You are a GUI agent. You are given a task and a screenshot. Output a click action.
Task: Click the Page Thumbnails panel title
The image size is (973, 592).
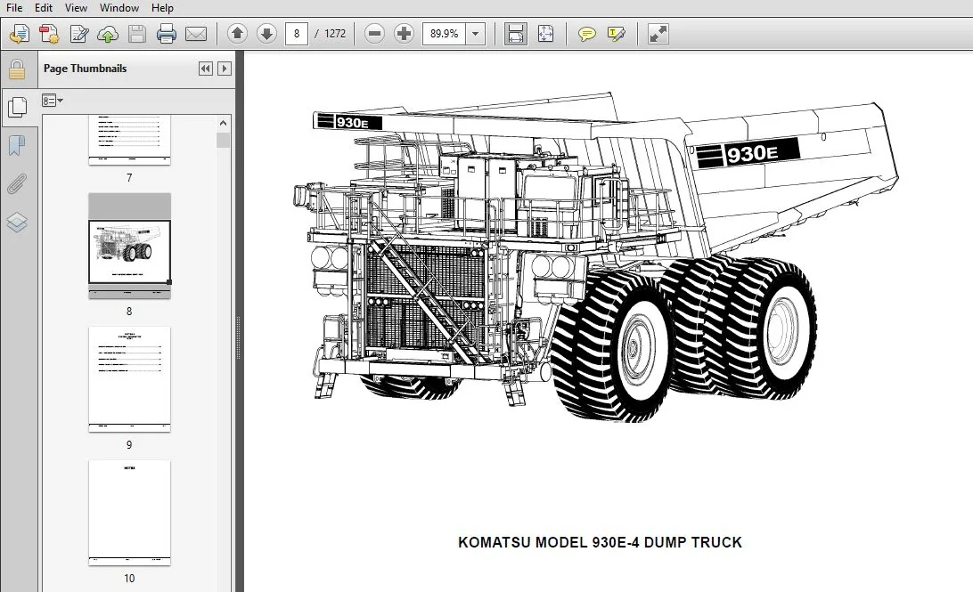click(x=85, y=69)
